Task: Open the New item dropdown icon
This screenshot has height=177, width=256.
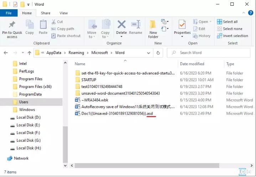Action: coord(165,21)
